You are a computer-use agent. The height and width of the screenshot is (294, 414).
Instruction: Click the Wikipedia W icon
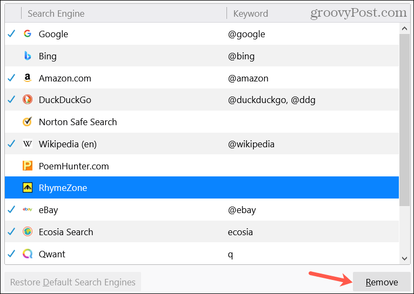pyautogui.click(x=28, y=144)
